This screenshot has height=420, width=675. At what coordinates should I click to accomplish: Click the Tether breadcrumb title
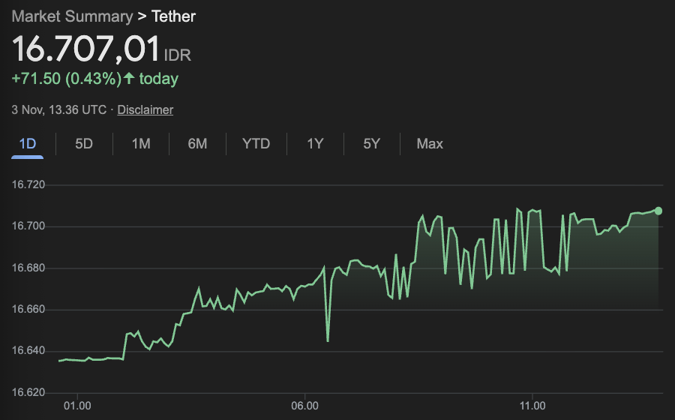(173, 16)
